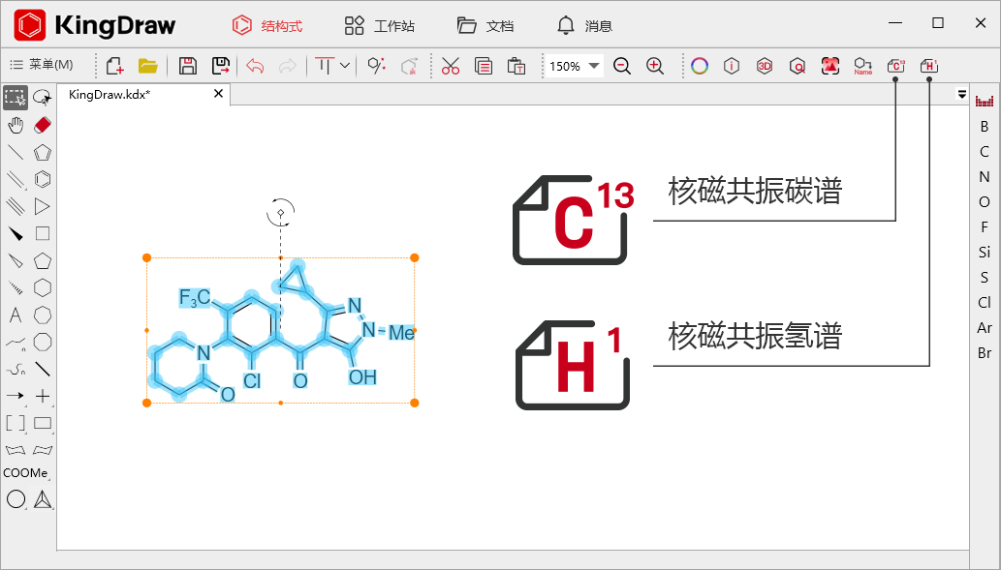Select the text A tool
Screen dimensions: 1001x570
pos(16,315)
